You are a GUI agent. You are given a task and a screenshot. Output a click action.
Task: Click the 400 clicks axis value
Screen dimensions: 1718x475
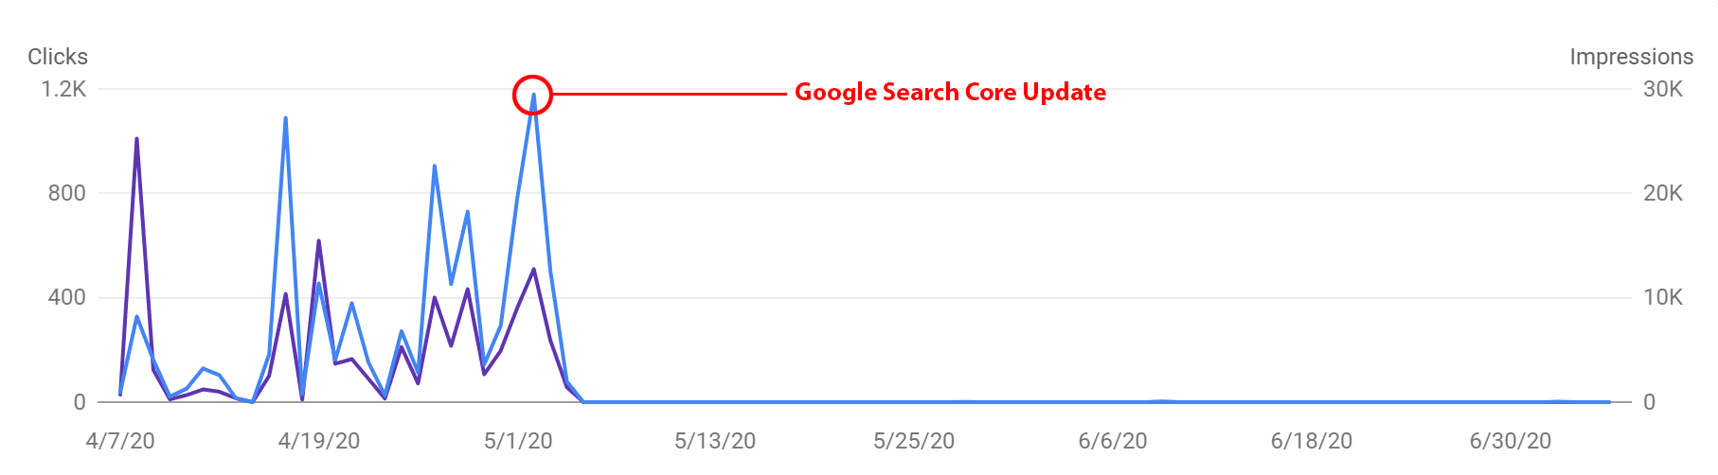click(x=66, y=297)
